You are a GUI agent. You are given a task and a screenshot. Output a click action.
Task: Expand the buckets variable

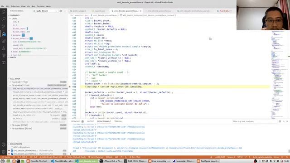[11, 35]
